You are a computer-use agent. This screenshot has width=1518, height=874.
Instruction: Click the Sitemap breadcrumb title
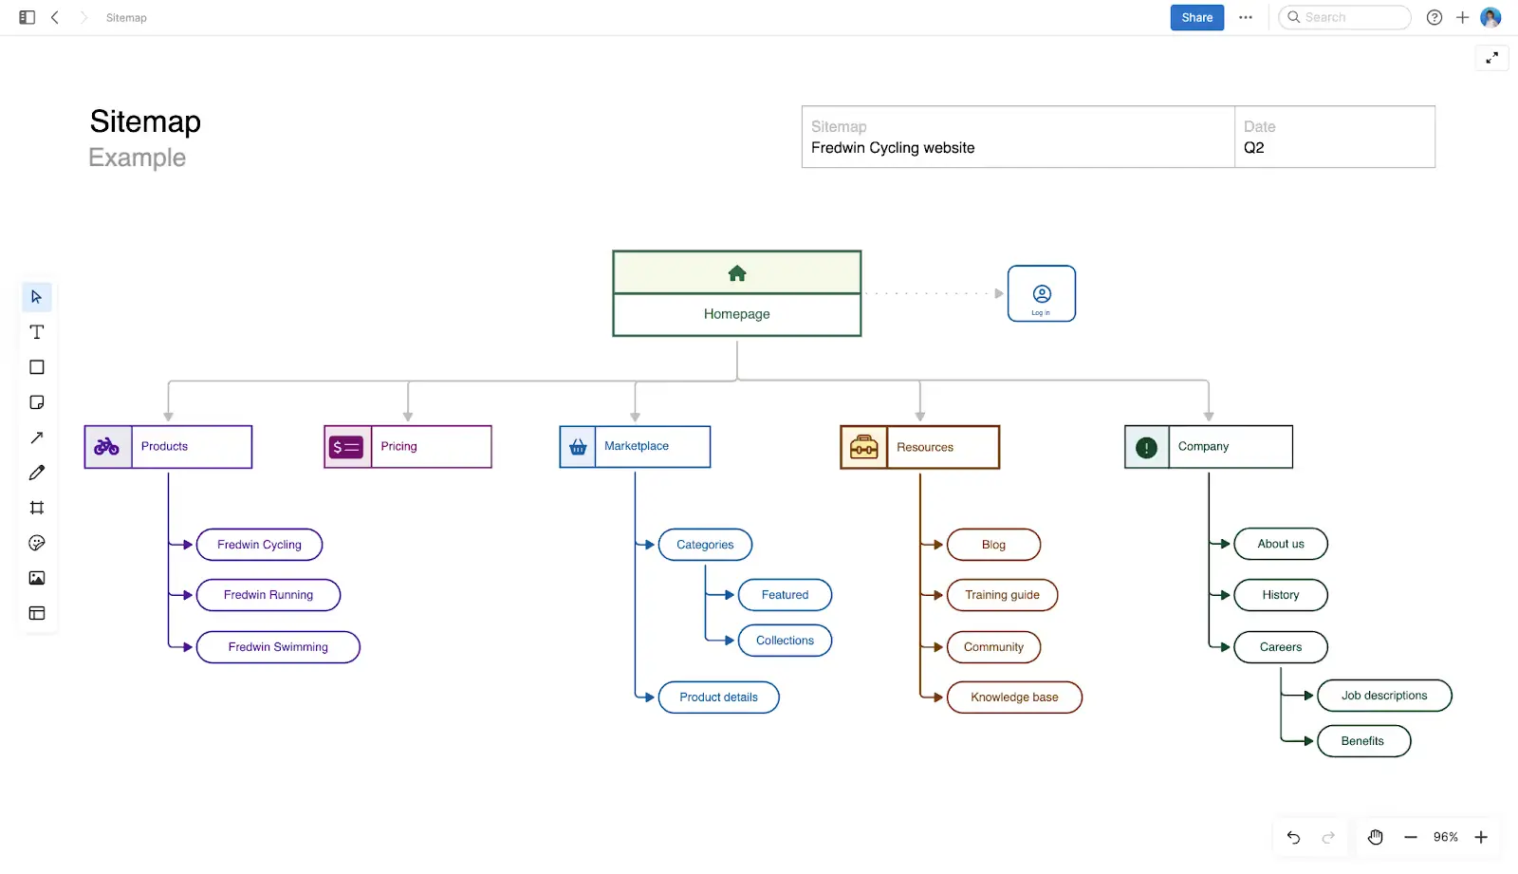click(126, 17)
